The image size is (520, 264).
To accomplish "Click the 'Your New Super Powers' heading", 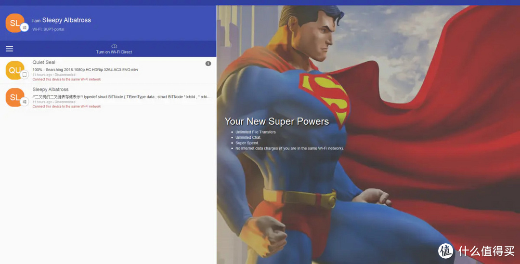I will [x=277, y=121].
